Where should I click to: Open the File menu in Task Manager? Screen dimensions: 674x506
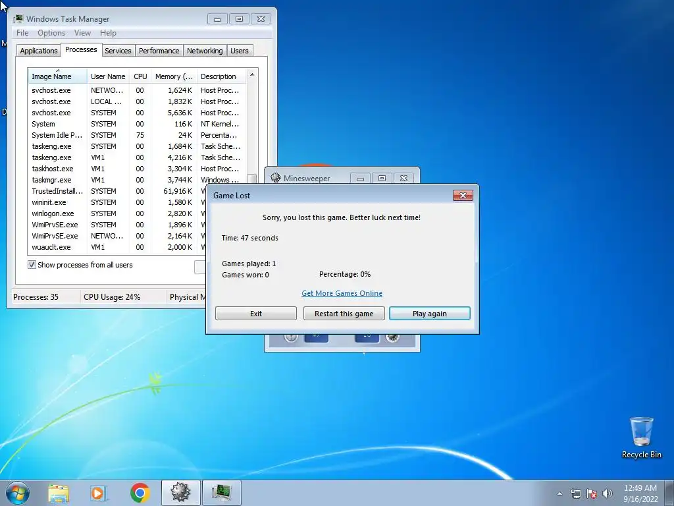(x=22, y=33)
